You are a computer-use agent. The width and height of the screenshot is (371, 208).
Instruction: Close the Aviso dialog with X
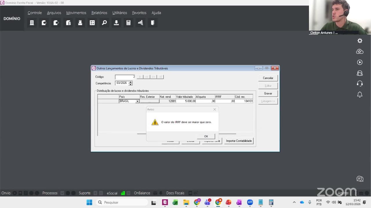[x=214, y=109]
